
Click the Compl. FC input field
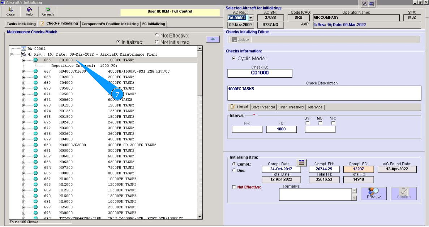(x=359, y=169)
